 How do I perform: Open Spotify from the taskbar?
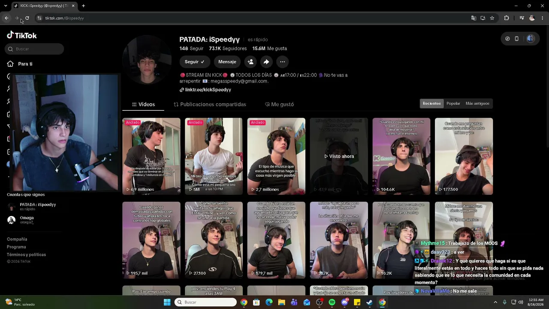[x=332, y=302]
